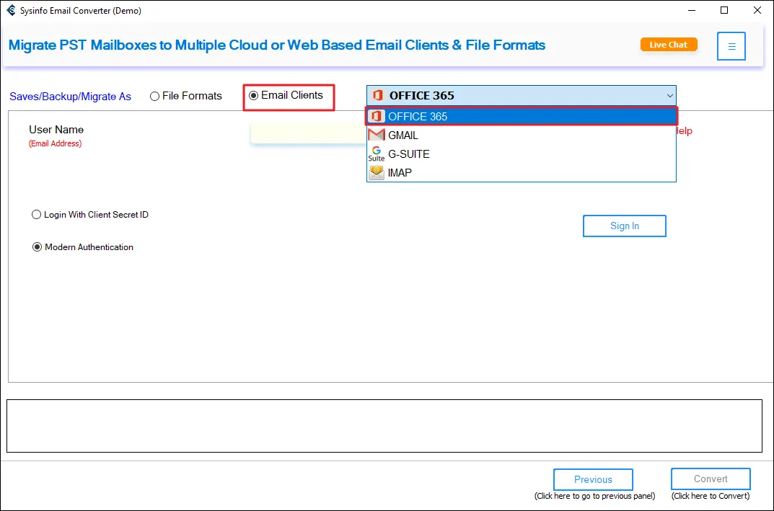Open the Live Chat button
The image size is (774, 511).
669,45
